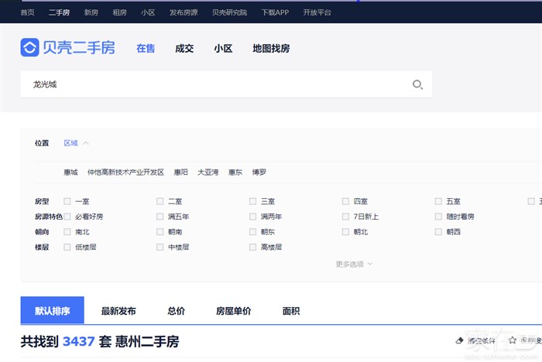Open 下载APP in top navigation
The image size is (542, 362).
(275, 12)
